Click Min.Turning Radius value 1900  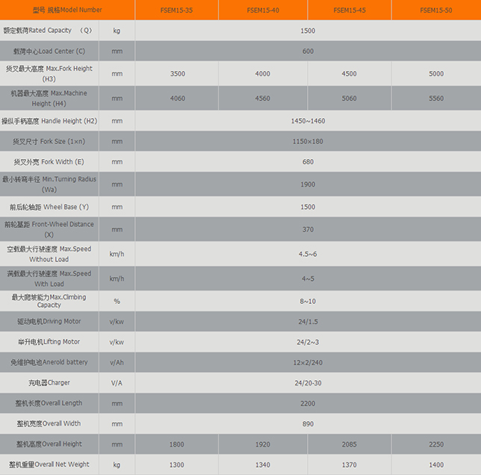[308, 184]
